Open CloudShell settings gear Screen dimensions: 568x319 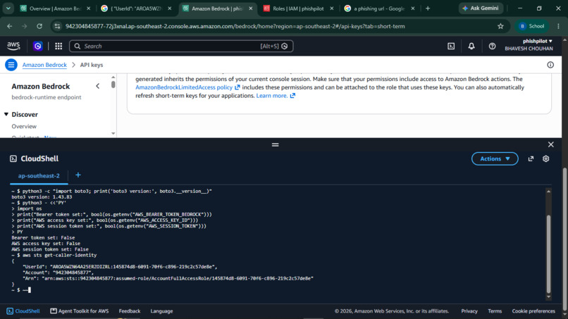(546, 158)
